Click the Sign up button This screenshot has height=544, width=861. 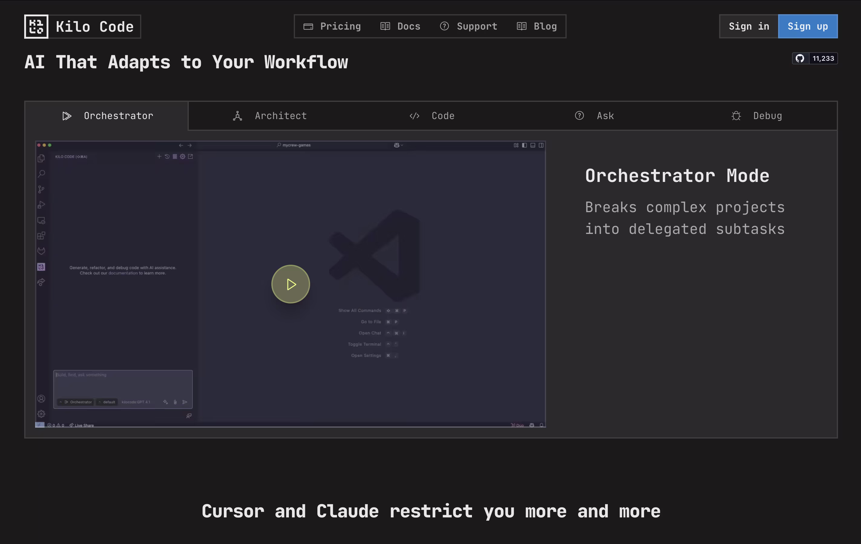click(x=807, y=26)
